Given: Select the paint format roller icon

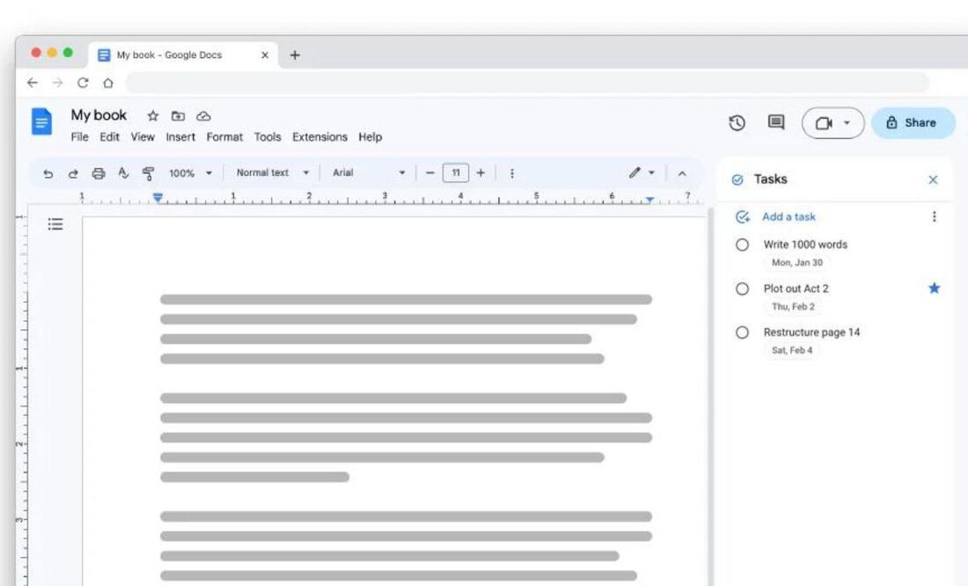Looking at the screenshot, I should (x=148, y=173).
